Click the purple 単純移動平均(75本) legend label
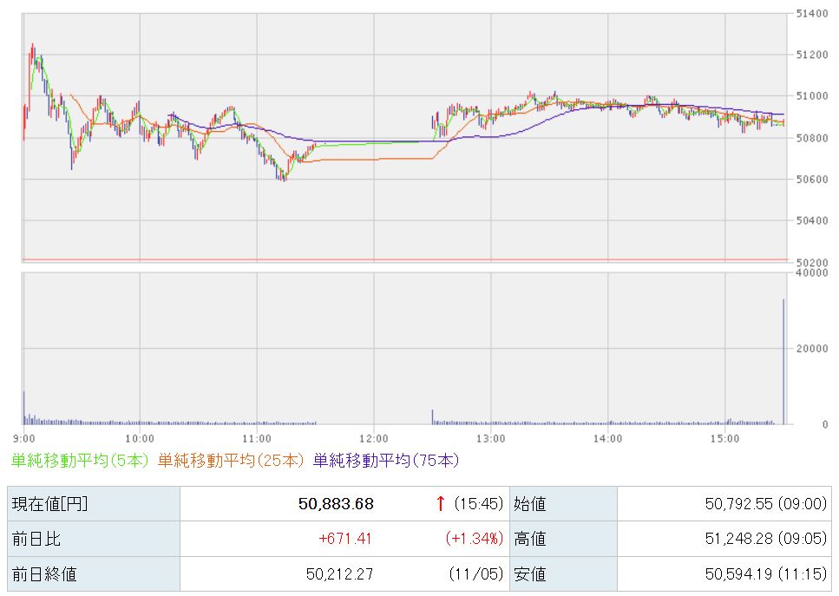This screenshot has width=839, height=596. 385,460
